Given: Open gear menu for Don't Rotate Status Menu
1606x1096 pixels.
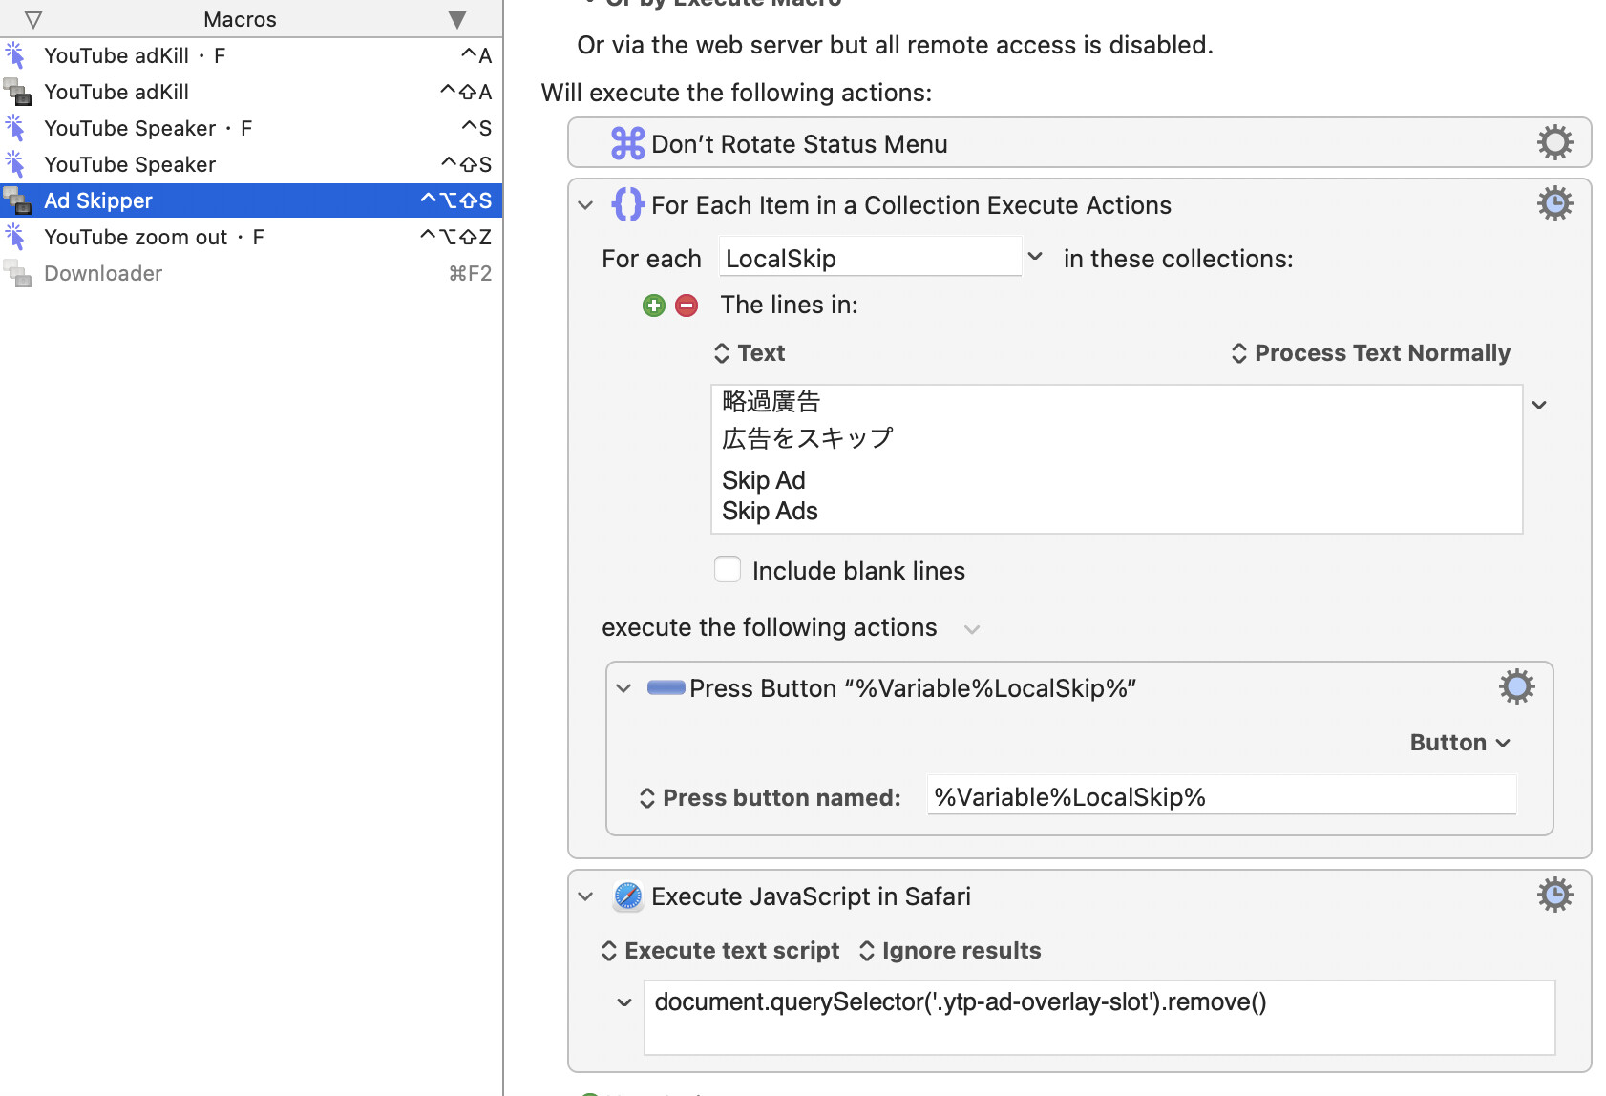Looking at the screenshot, I should tap(1554, 143).
